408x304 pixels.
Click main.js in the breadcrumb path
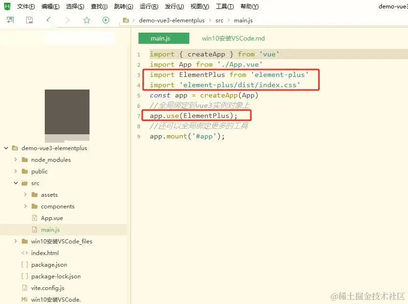[x=243, y=21]
